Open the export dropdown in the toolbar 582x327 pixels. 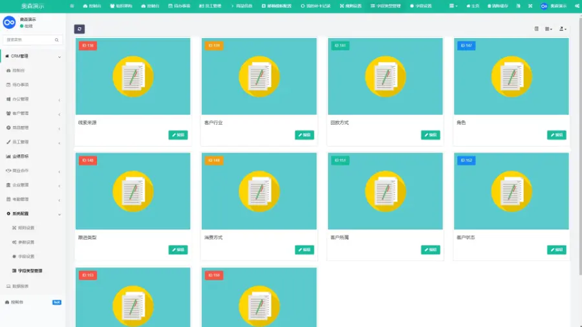563,29
